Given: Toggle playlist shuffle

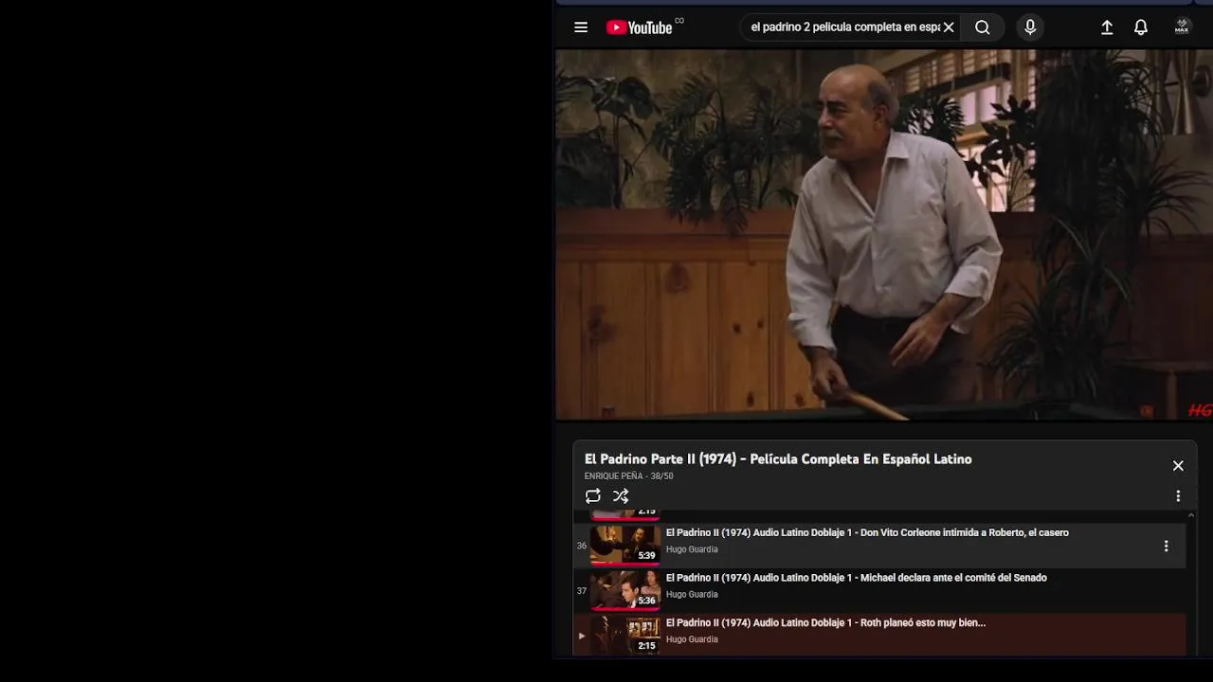Looking at the screenshot, I should pos(621,495).
